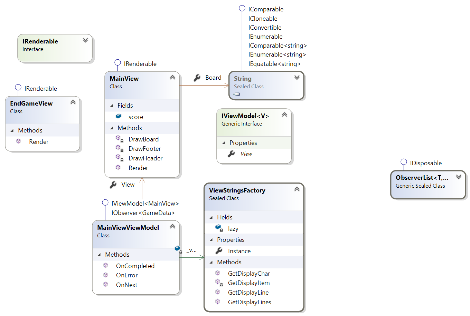Select the Instance property row

(x=254, y=251)
